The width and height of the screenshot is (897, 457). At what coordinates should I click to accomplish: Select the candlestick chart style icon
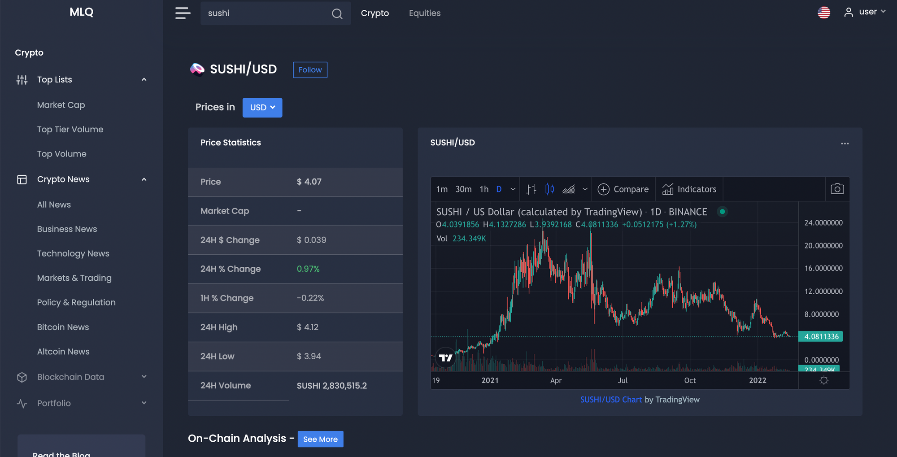click(550, 189)
